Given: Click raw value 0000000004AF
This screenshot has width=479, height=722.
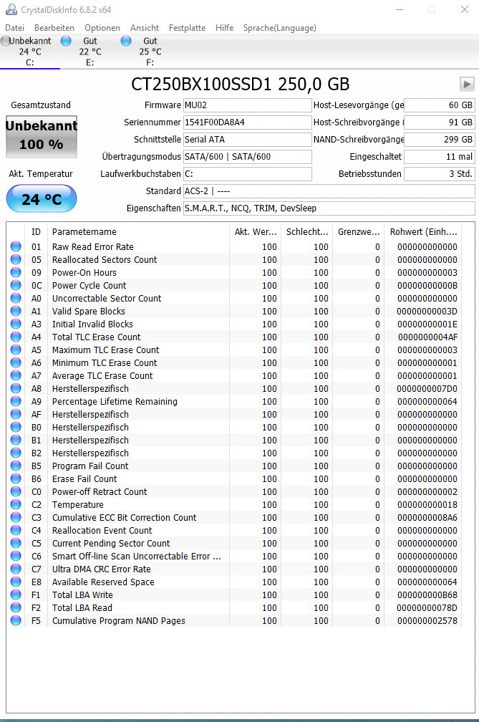Looking at the screenshot, I should 427,337.
